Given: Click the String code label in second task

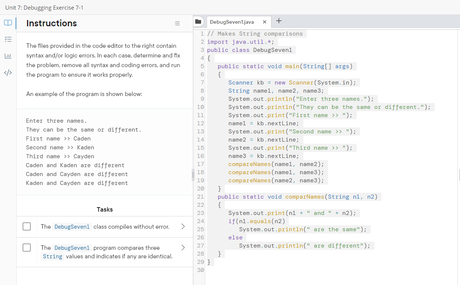Looking at the screenshot, I should (53, 256).
